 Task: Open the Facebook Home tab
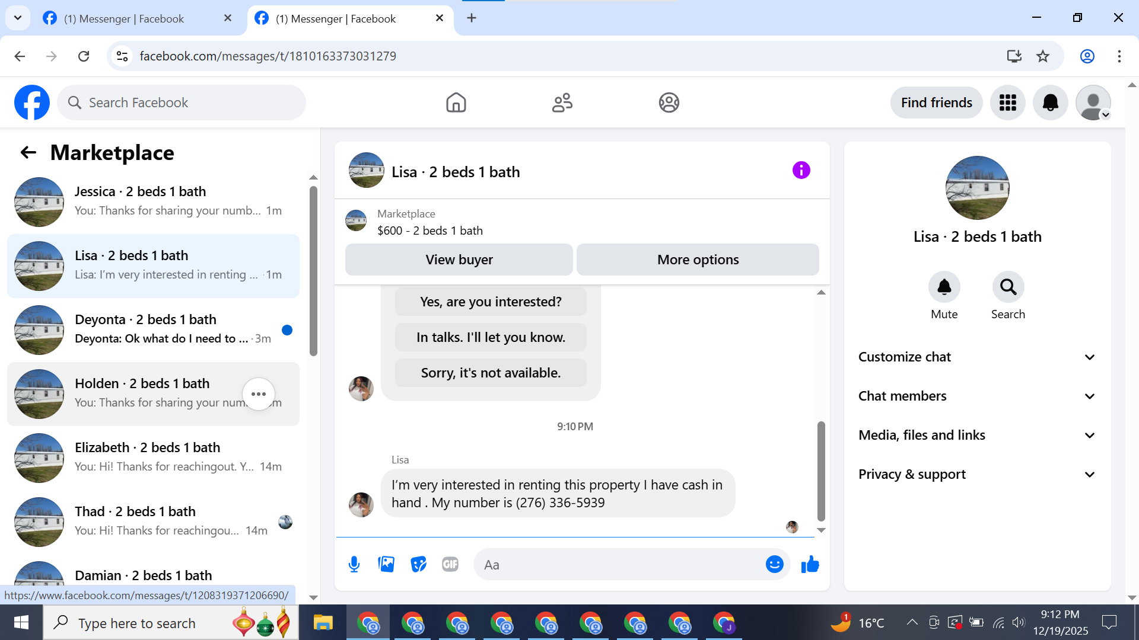click(456, 103)
